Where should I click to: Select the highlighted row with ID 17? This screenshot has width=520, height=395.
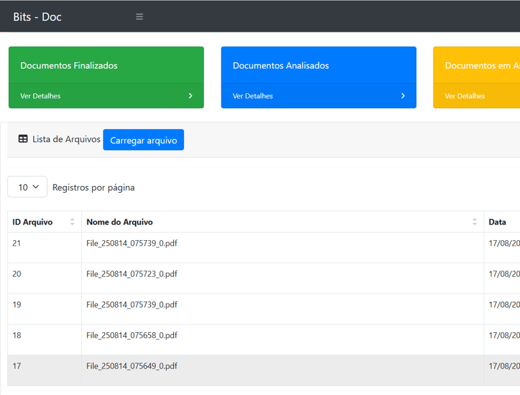[17, 366]
